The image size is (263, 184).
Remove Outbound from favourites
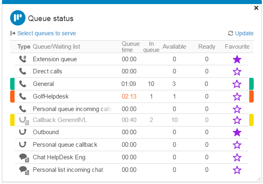pos(237,133)
